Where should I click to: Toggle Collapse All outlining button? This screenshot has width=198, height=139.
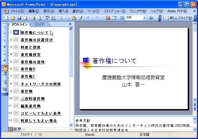(x=5, y=68)
